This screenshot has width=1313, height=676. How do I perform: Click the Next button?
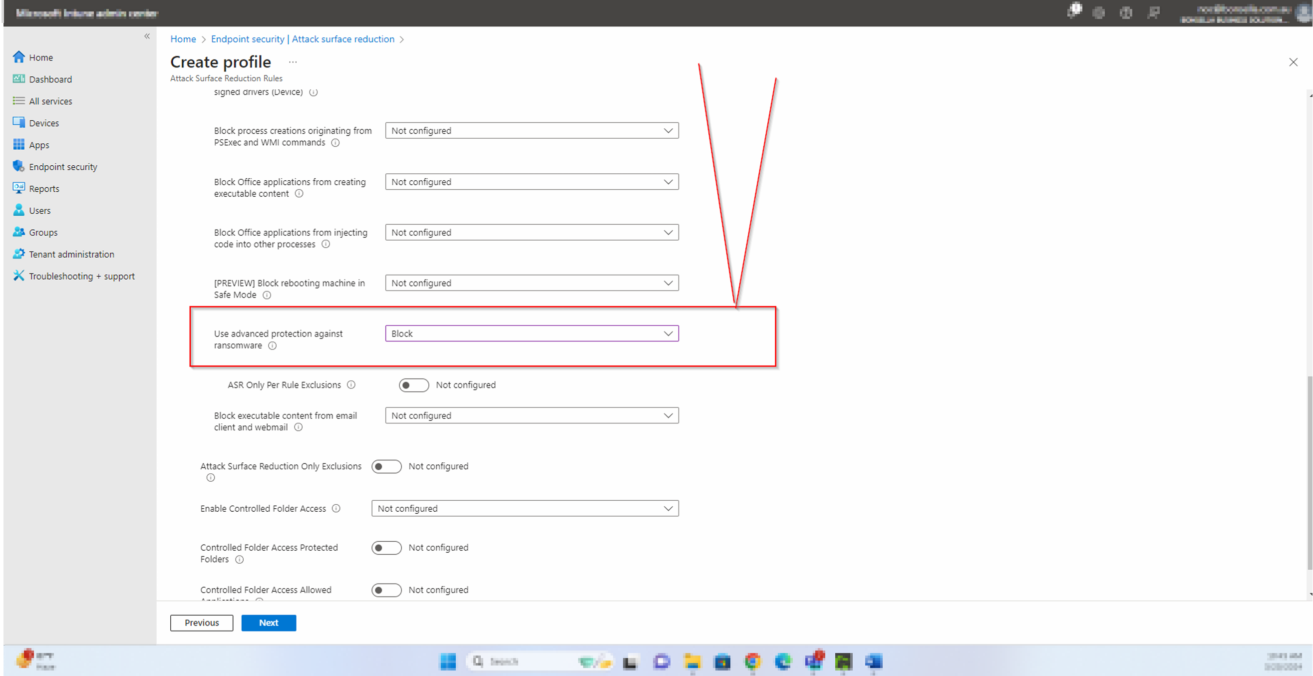tap(269, 623)
